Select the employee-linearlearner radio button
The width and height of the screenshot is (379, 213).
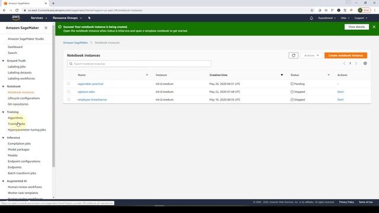pyautogui.click(x=69, y=99)
